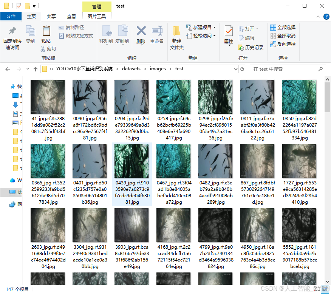The height and width of the screenshot is (294, 331).
Task: Click images in the address path
Action: [x=158, y=69]
